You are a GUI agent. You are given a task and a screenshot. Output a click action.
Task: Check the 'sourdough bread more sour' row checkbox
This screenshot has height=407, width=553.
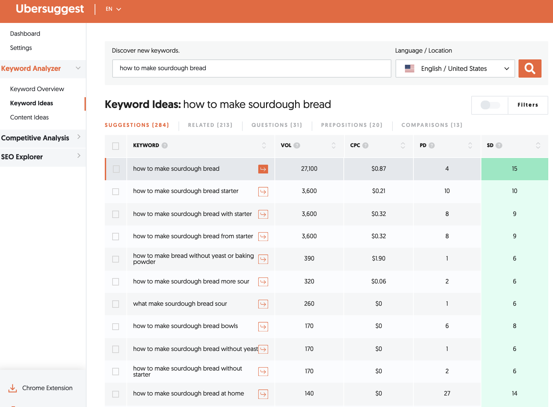click(x=116, y=282)
